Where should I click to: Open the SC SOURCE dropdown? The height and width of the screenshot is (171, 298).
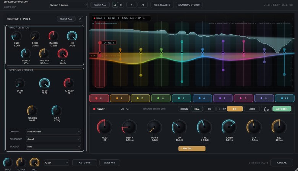(53, 139)
